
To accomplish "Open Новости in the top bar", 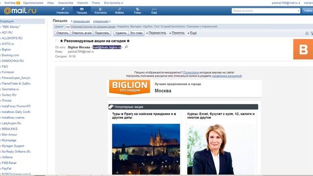I will pyautogui.click(x=83, y=3).
